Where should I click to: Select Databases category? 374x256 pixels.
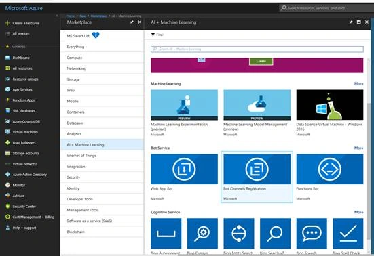102,123
